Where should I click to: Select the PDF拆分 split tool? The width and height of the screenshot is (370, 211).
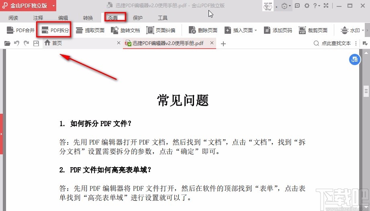55,30
